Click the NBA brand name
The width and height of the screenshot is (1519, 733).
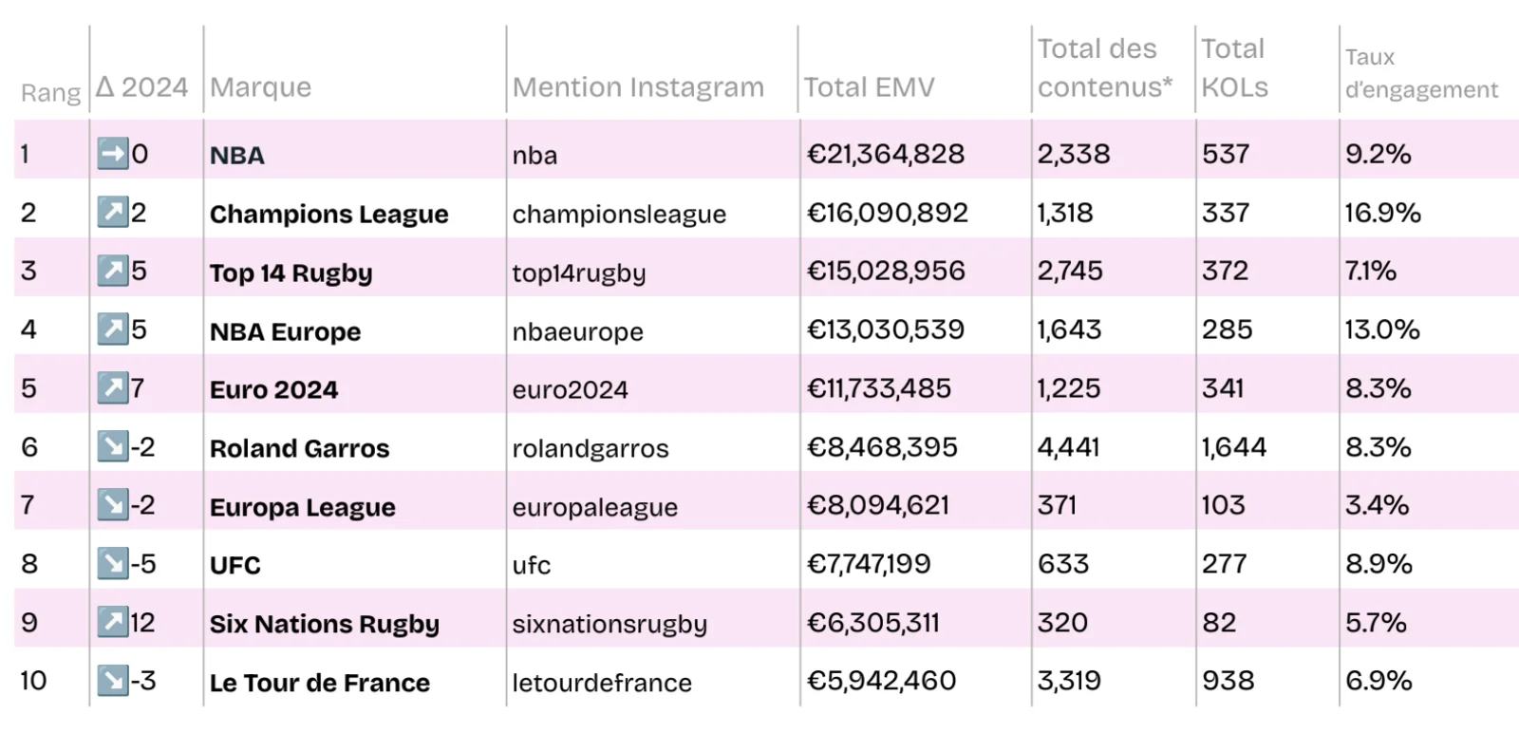click(x=237, y=156)
